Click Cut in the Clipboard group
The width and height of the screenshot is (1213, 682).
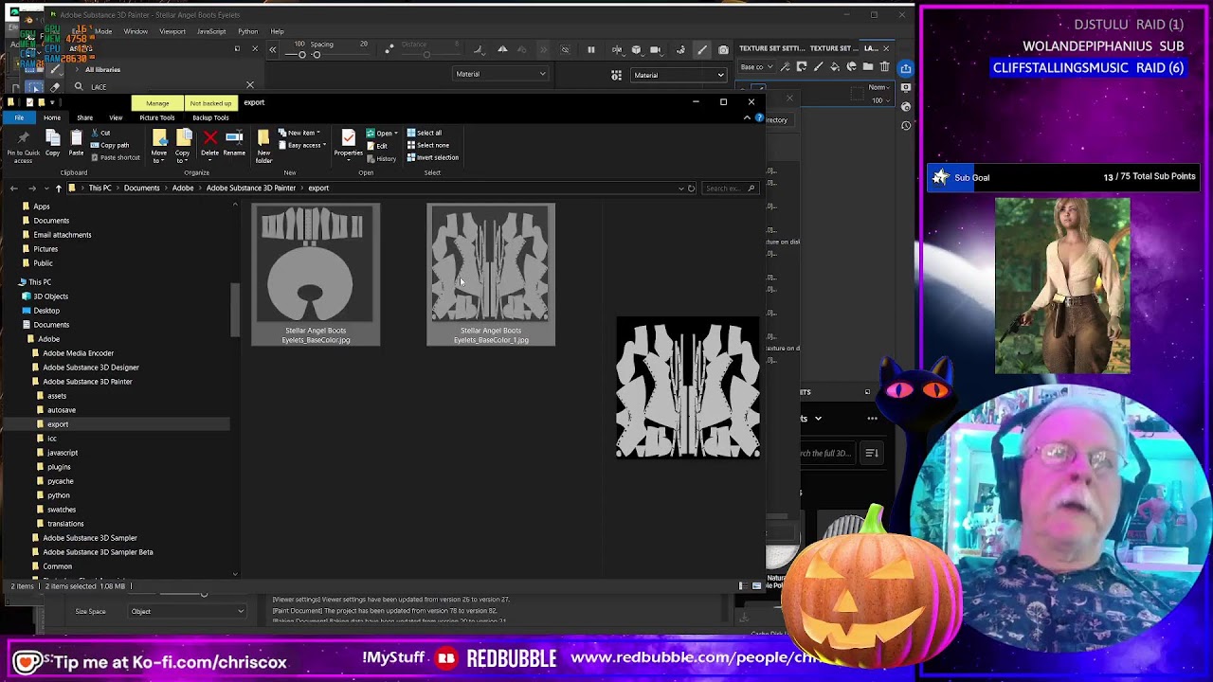coord(100,133)
